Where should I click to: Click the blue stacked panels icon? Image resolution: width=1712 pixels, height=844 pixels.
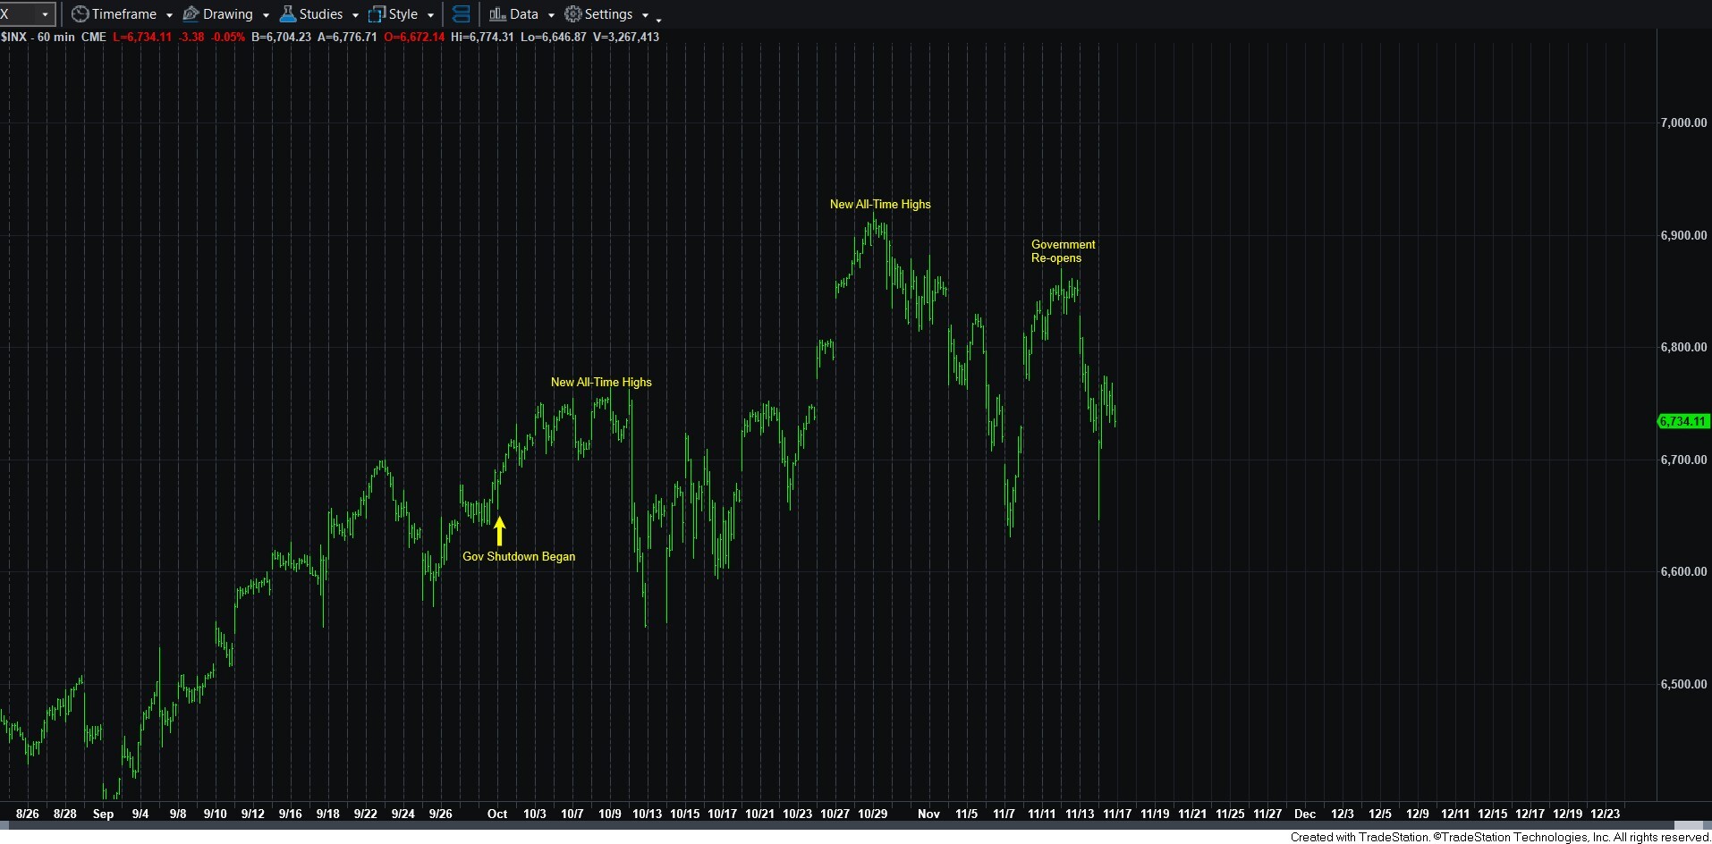point(462,14)
